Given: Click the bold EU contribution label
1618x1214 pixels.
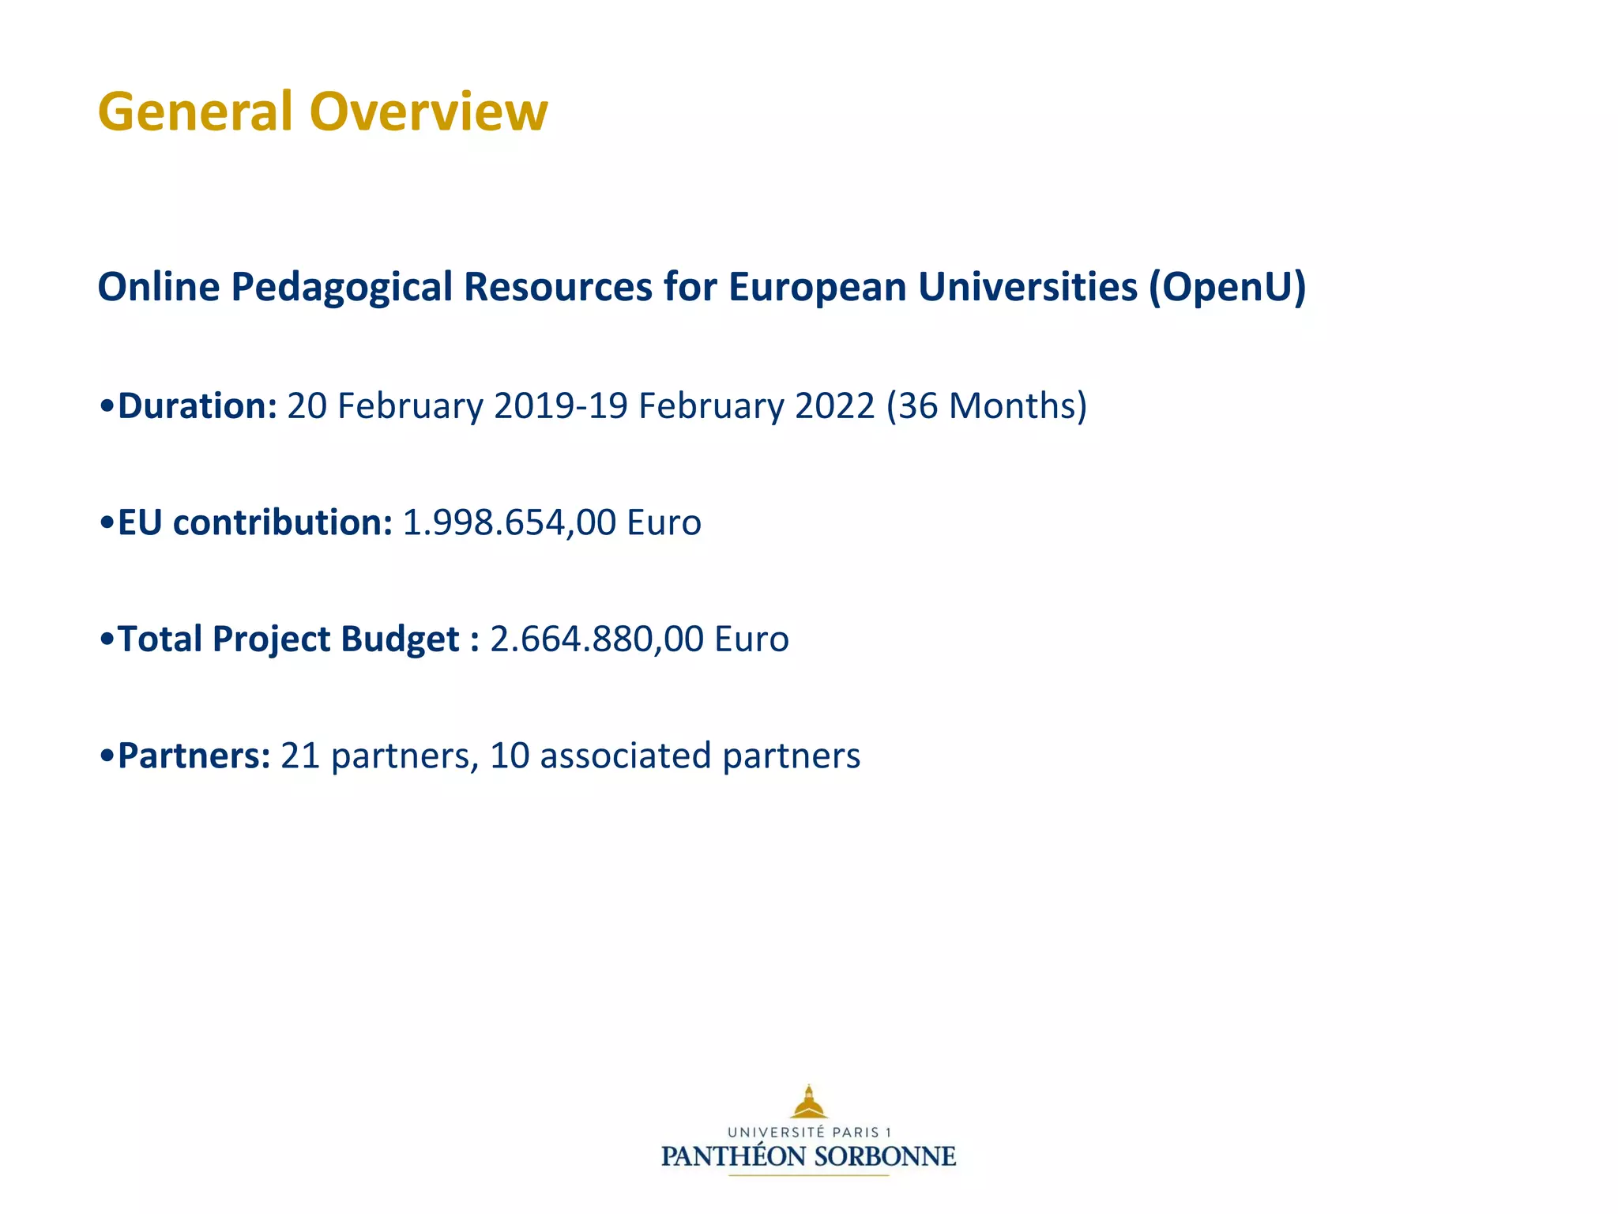Looking at the screenshot, I should [254, 522].
